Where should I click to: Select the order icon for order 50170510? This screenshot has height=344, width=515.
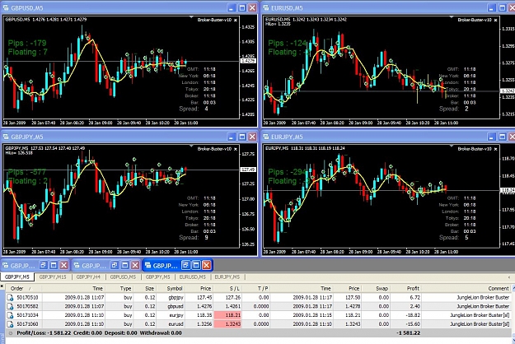10,298
